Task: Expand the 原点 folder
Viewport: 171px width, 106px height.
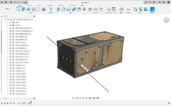Action: (x=7, y=22)
